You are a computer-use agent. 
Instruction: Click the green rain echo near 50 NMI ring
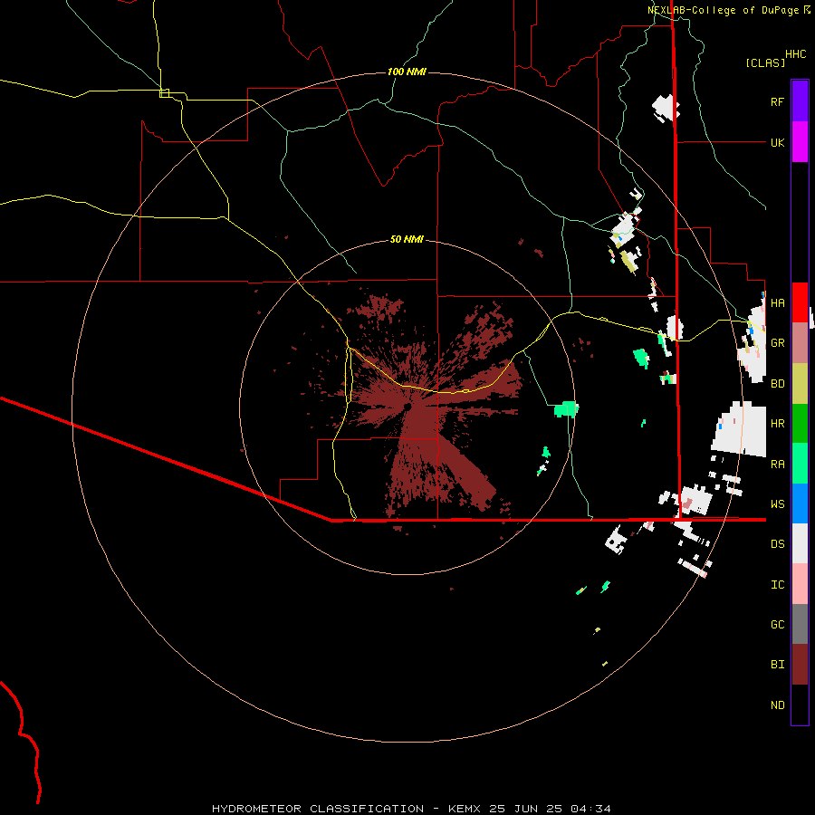coord(565,408)
